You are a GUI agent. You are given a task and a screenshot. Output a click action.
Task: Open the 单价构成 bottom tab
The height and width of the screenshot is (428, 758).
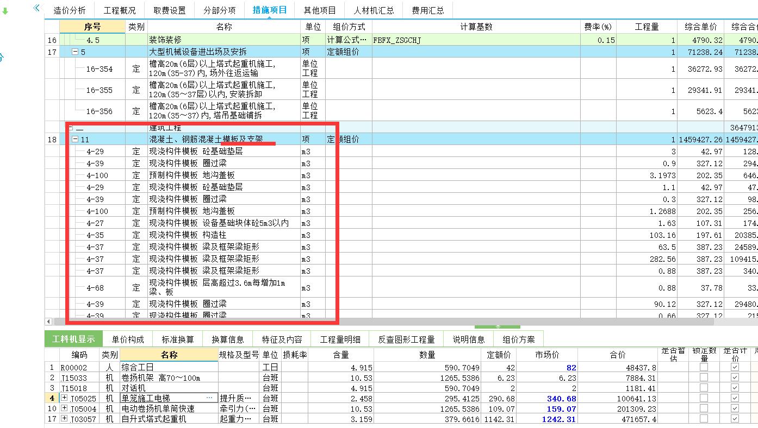pyautogui.click(x=128, y=339)
